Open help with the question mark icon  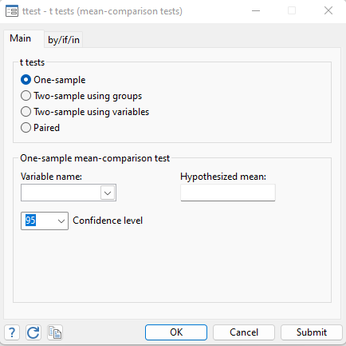[x=12, y=332]
